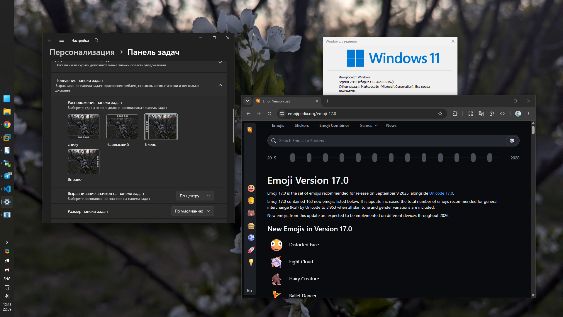The image size is (563, 317).
Task: Open the News nav item
Action: (391, 125)
